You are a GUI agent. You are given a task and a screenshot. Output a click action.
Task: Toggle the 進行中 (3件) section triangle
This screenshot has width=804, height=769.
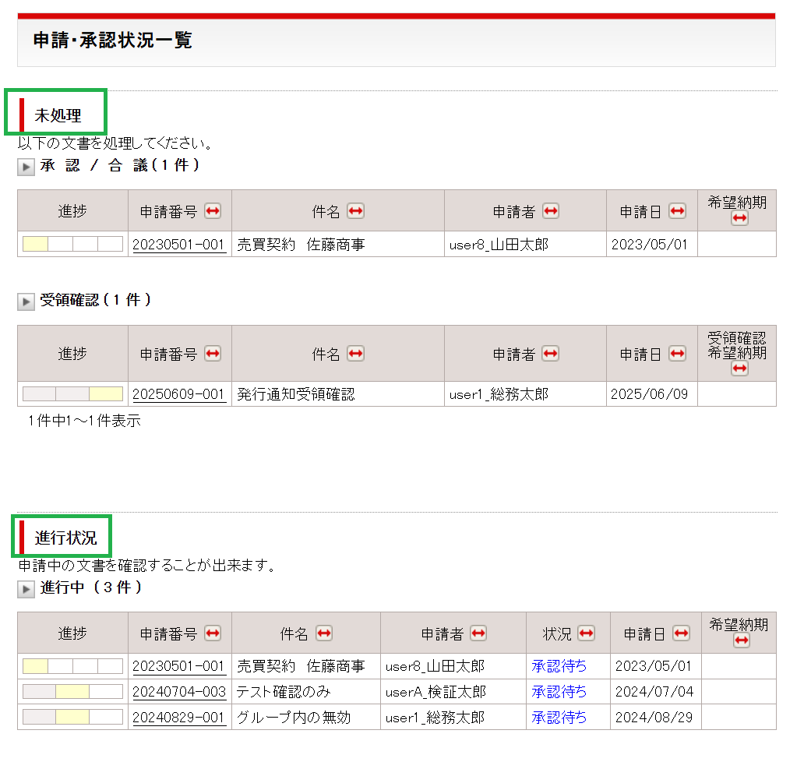pyautogui.click(x=26, y=590)
